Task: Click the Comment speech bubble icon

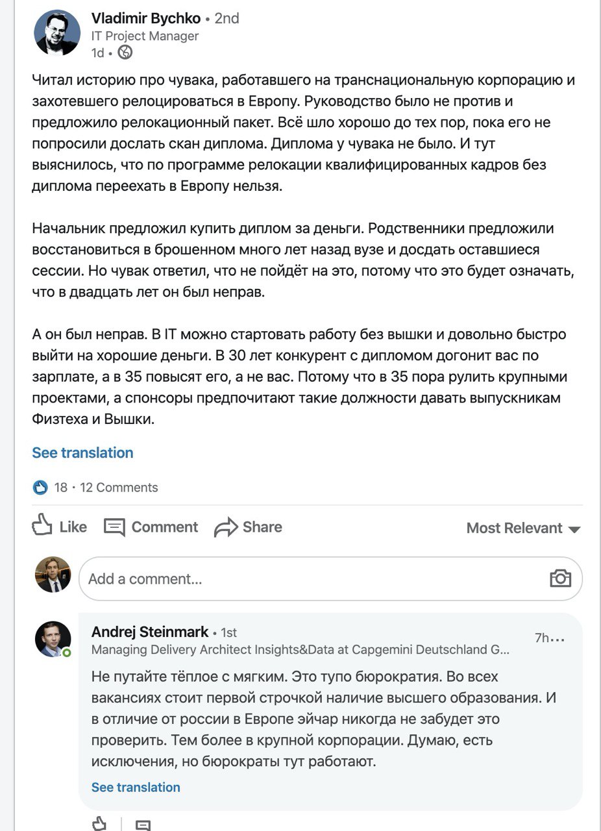Action: point(114,527)
